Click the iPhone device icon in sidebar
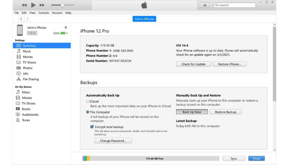 [x=20, y=30]
